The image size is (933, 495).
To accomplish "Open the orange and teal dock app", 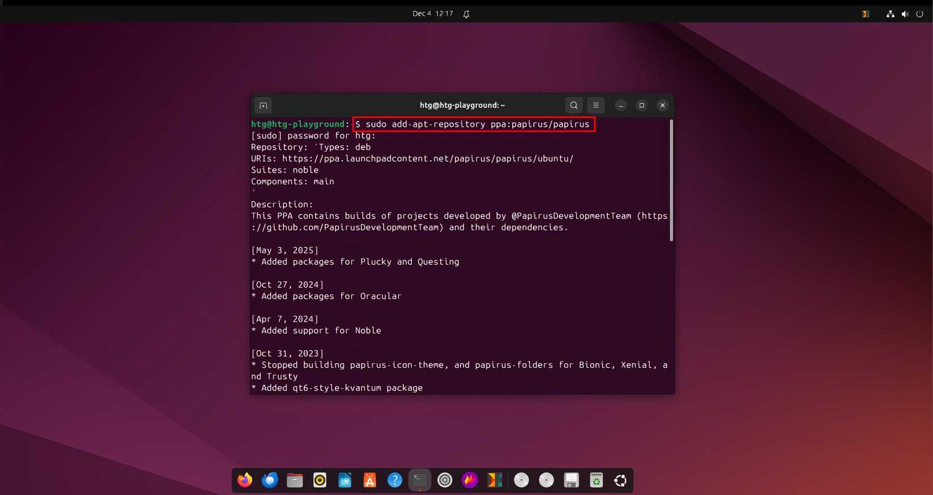I will [495, 480].
